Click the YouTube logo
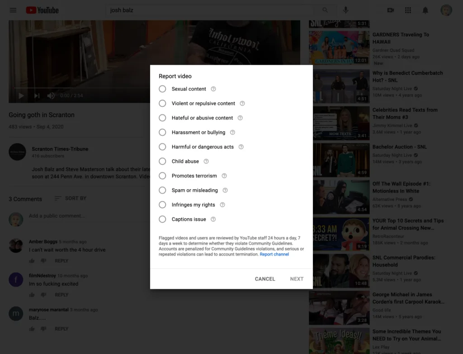The height and width of the screenshot is (354, 463). 42,10
